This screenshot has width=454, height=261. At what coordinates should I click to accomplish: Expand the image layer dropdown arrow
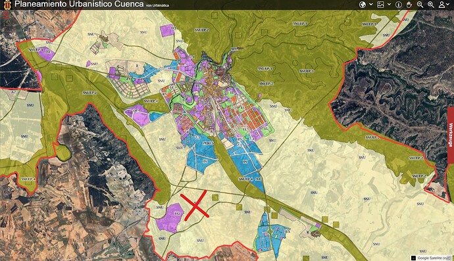389,5
